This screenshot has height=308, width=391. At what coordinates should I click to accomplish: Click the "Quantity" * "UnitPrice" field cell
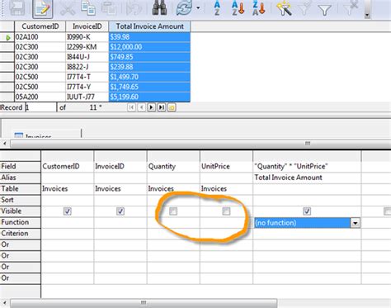[x=307, y=166]
